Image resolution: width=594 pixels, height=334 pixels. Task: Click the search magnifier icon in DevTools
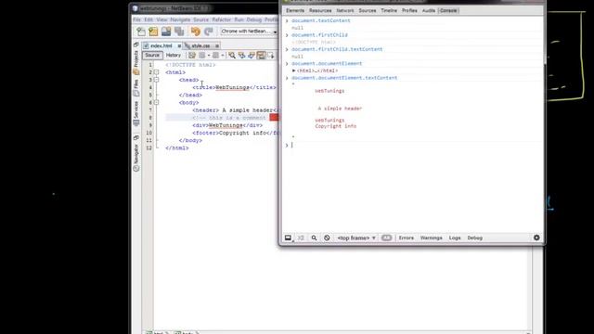tap(314, 238)
